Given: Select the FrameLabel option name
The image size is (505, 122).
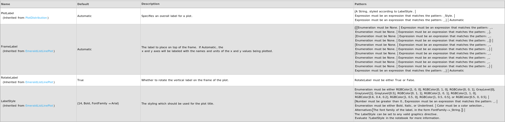Looking at the screenshot, I should (x=9, y=47).
